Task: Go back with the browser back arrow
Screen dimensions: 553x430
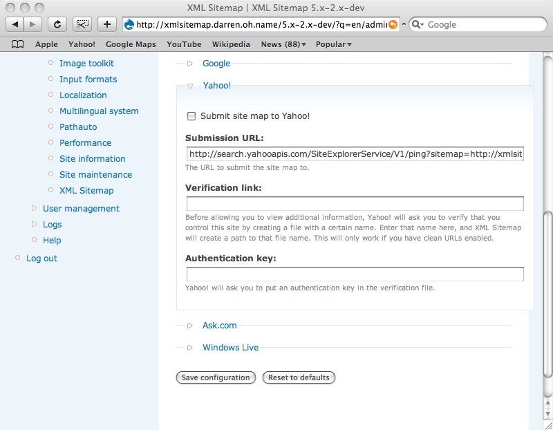Action: coord(15,24)
